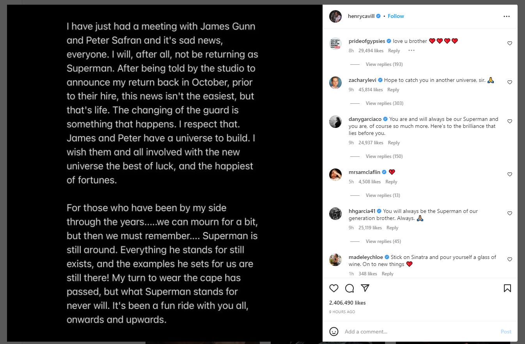Save the post with the bookmark icon
The height and width of the screenshot is (344, 525).
click(507, 288)
